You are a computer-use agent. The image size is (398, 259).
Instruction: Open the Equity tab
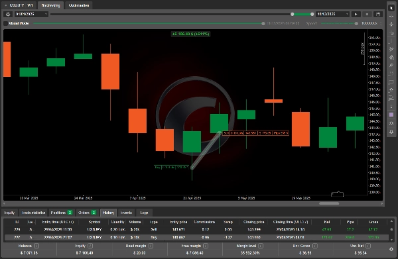pos(10,213)
